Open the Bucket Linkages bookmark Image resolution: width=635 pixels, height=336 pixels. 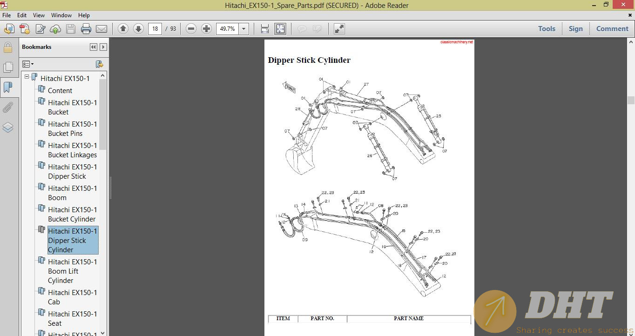coord(73,150)
